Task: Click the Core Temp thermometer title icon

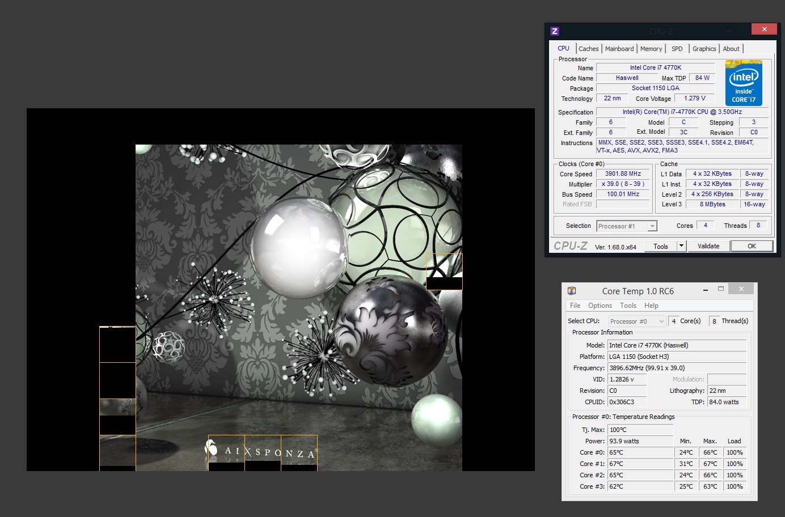Action: pyautogui.click(x=572, y=291)
